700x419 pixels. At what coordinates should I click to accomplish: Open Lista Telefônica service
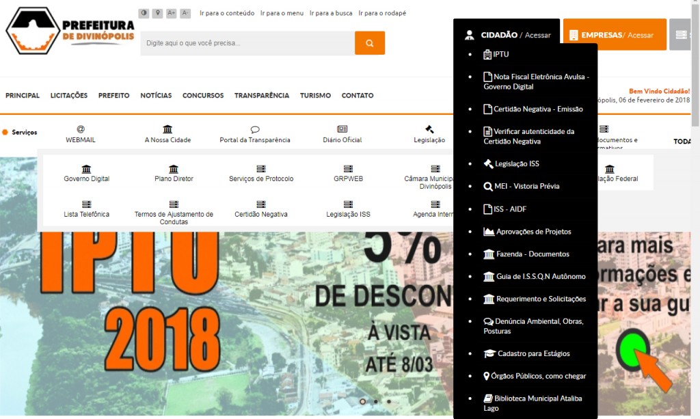87,209
